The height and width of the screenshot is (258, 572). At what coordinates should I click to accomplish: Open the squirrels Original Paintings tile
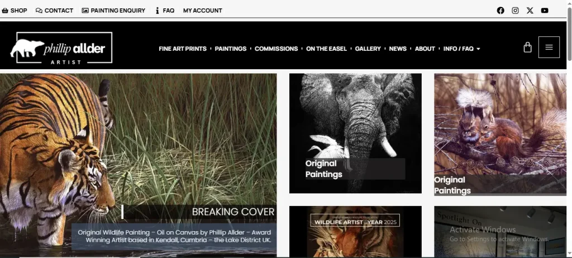tap(500, 134)
